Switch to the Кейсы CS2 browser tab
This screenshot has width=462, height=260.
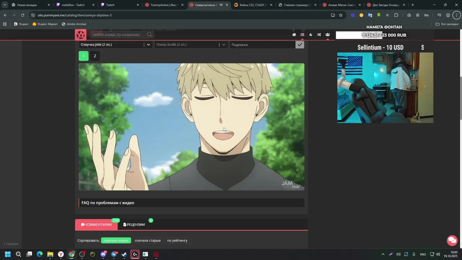253,5
